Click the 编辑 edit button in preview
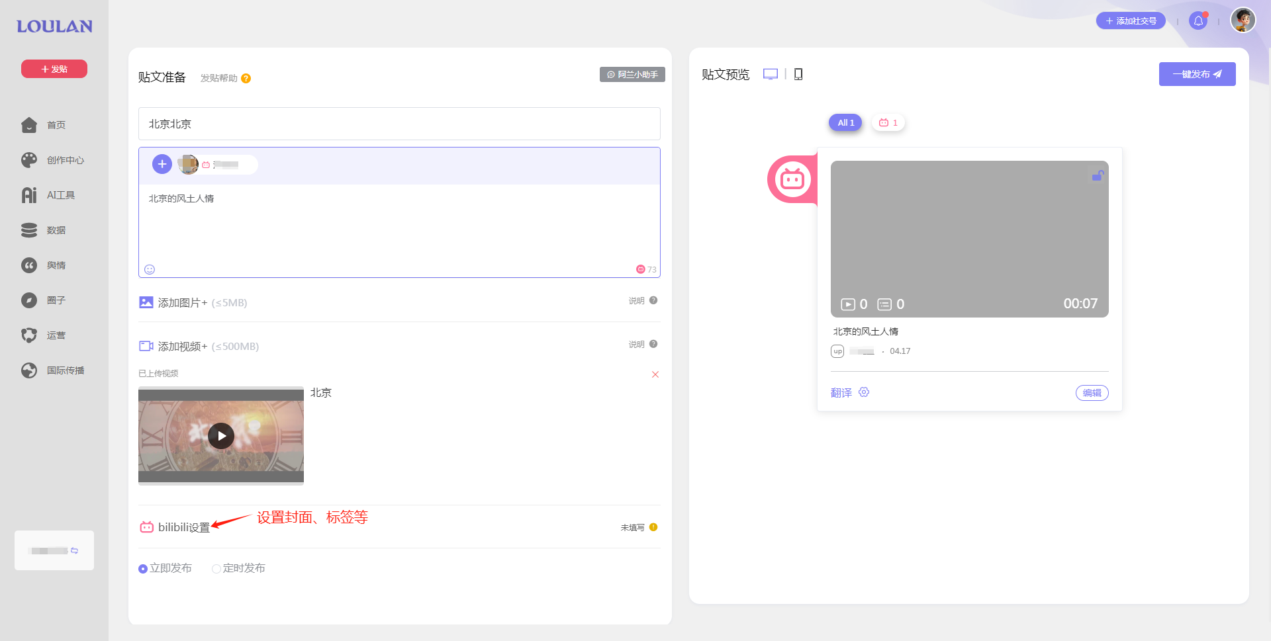This screenshot has height=641, width=1271. 1092,393
